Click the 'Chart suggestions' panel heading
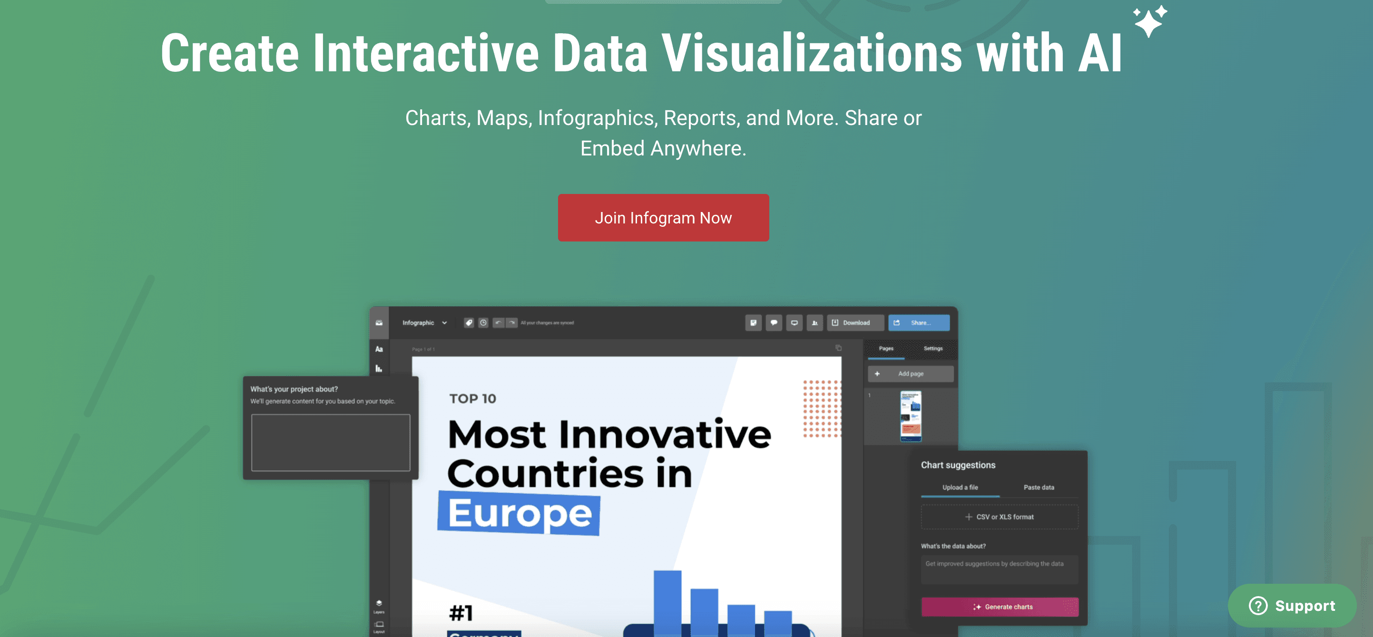1373x637 pixels. point(958,465)
